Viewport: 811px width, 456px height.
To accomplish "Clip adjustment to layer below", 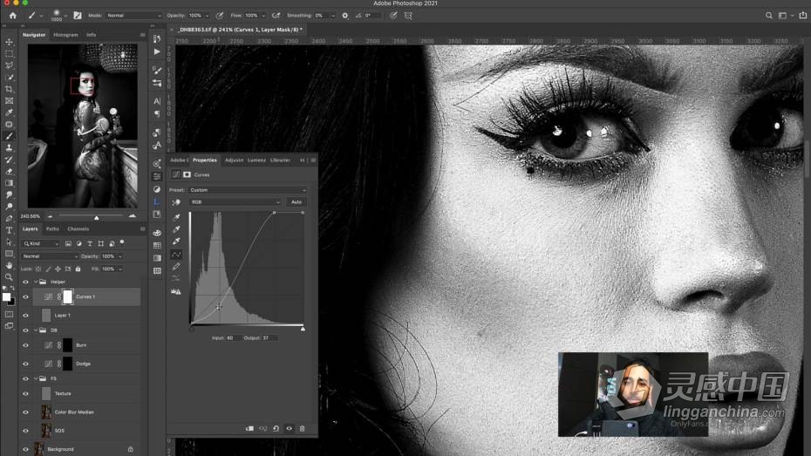I will click(x=249, y=429).
